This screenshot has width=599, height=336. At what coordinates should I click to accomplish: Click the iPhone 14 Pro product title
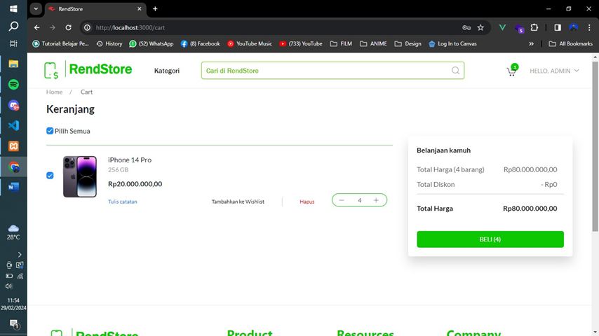click(130, 160)
